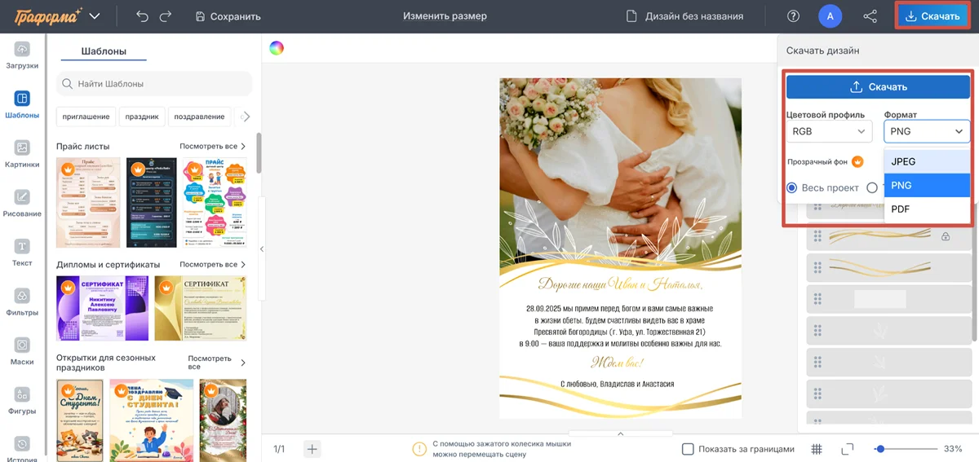Open the Фигуры sidebar panel

[22, 400]
